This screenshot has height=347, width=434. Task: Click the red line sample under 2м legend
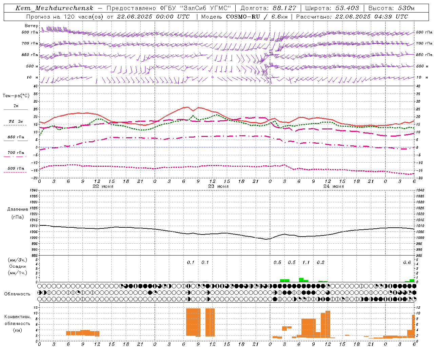(x=16, y=109)
